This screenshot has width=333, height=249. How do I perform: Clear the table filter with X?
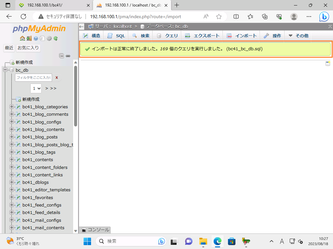57,77
